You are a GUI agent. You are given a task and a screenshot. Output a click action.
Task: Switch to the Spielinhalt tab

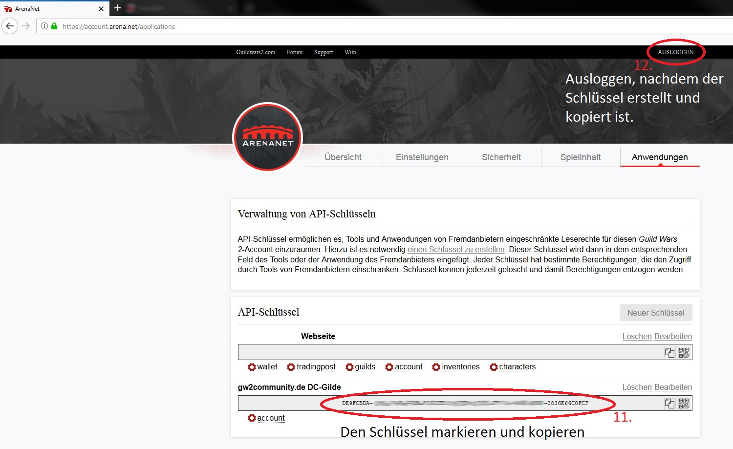[x=581, y=157]
